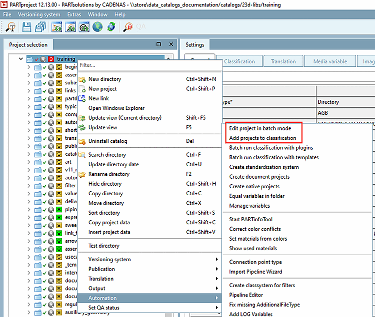Click the red 3 status icon on training

coord(51,59)
